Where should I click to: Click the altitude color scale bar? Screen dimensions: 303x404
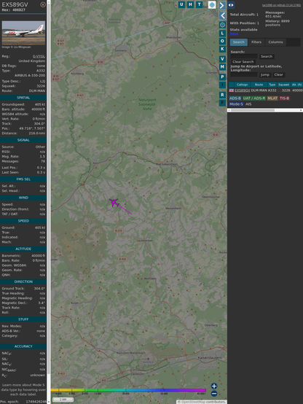click(x=128, y=390)
